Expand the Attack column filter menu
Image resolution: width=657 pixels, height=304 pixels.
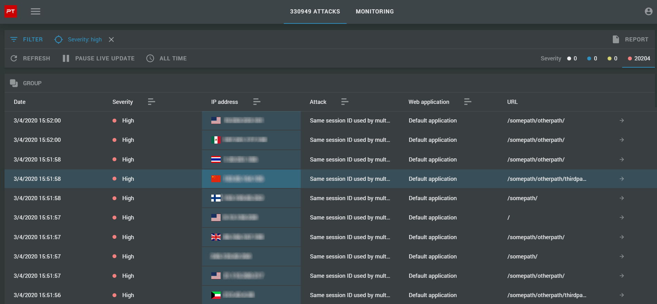(x=345, y=102)
